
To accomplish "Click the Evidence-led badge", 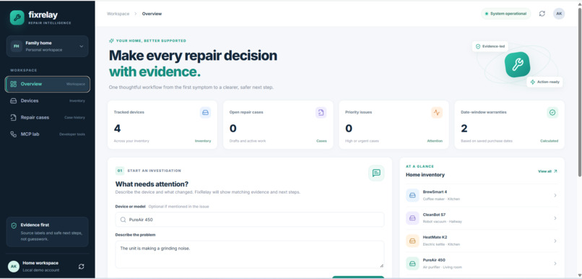I will click(490, 46).
